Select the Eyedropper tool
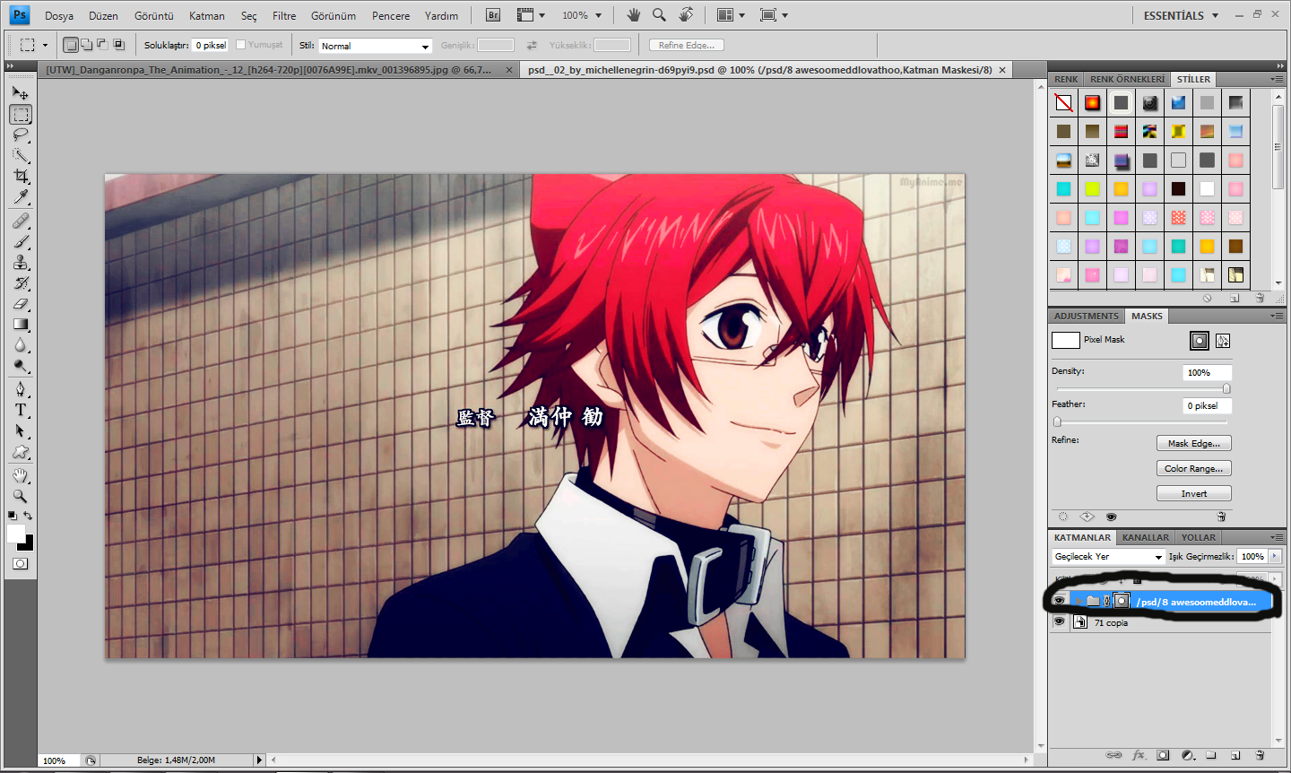 tap(21, 196)
